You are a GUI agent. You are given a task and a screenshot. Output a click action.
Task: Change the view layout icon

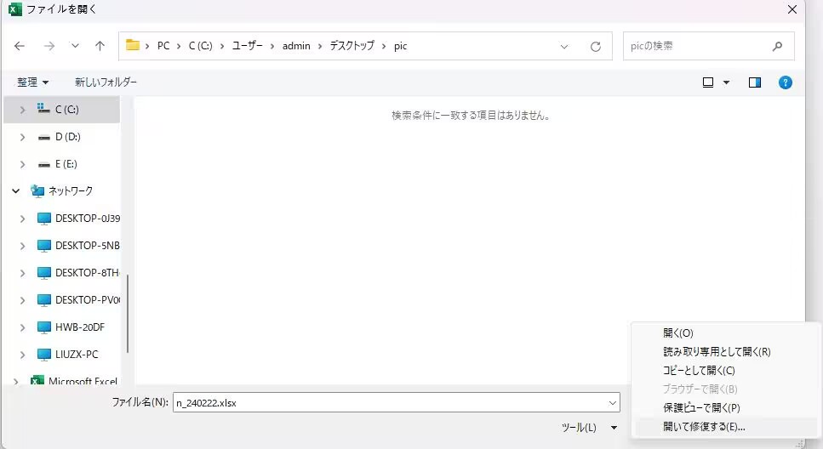pyautogui.click(x=708, y=82)
